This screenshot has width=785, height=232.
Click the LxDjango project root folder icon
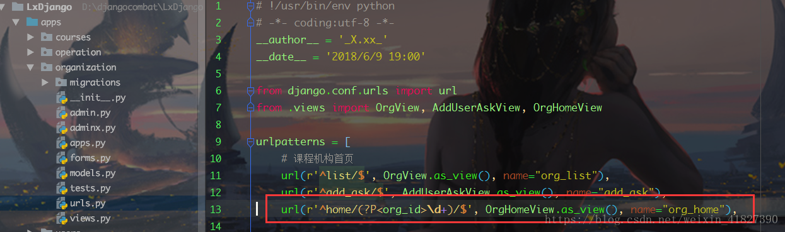tap(18, 7)
